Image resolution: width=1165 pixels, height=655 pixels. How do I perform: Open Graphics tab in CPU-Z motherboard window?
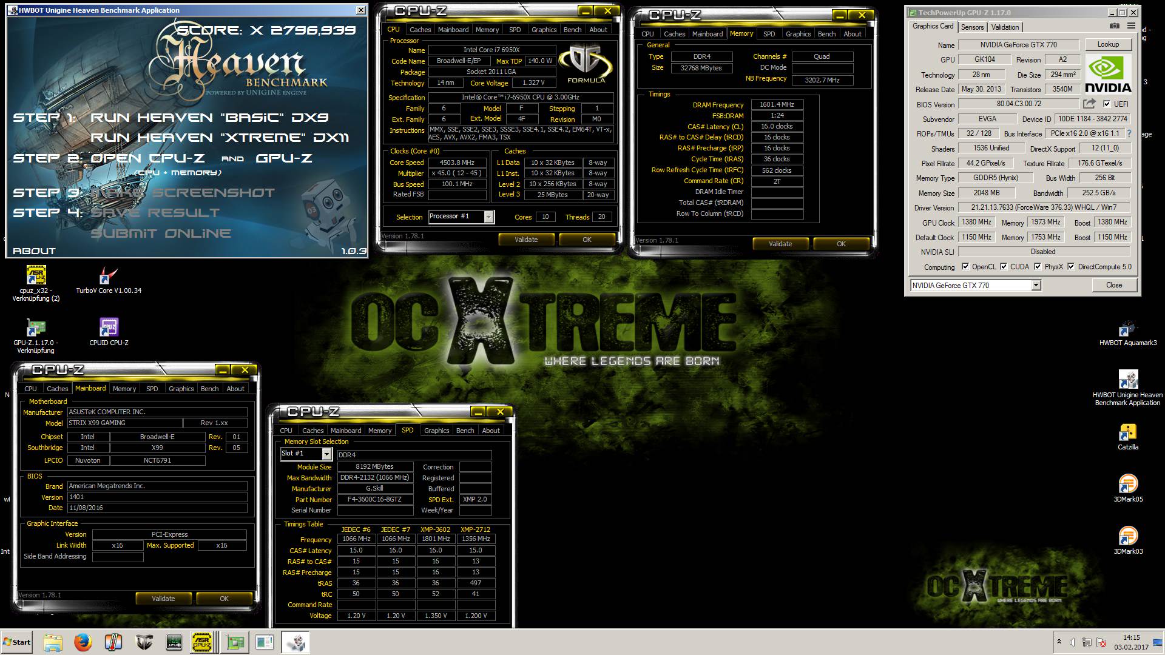tap(181, 389)
